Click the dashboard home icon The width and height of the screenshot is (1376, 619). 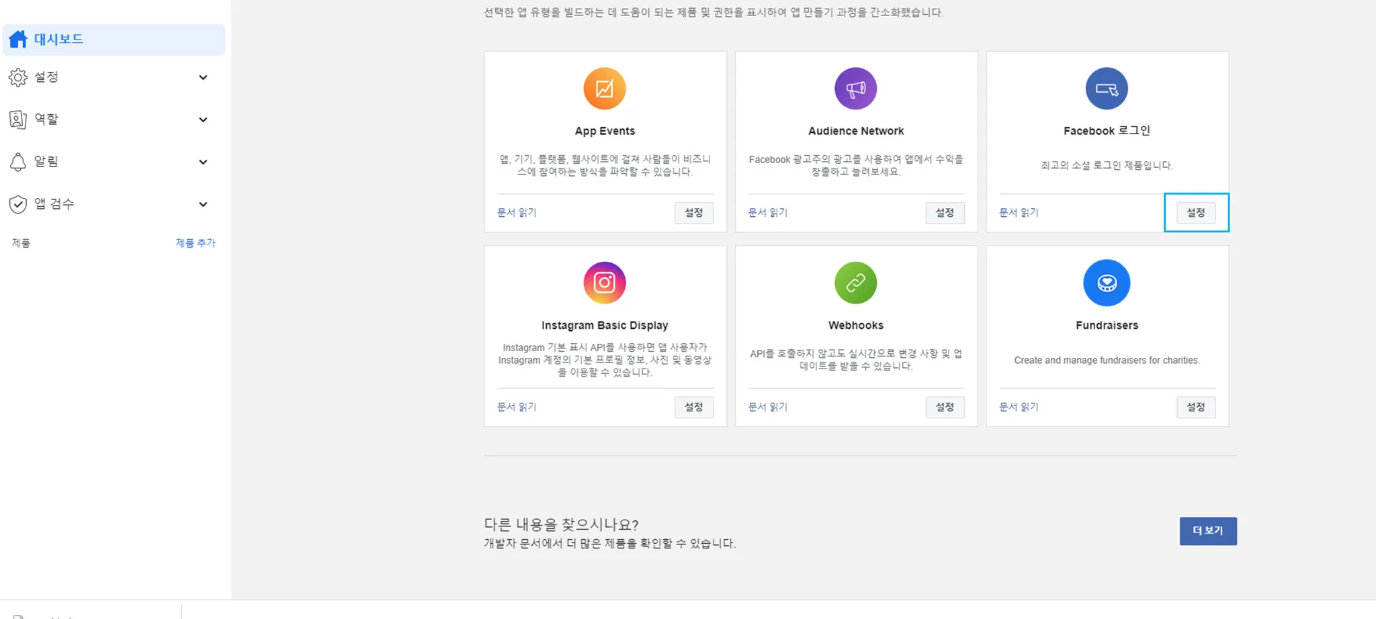pyautogui.click(x=18, y=40)
